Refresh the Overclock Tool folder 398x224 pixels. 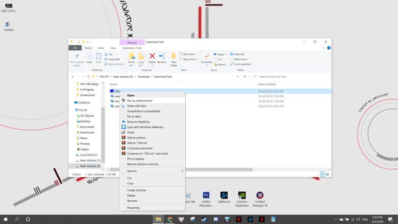(245, 77)
